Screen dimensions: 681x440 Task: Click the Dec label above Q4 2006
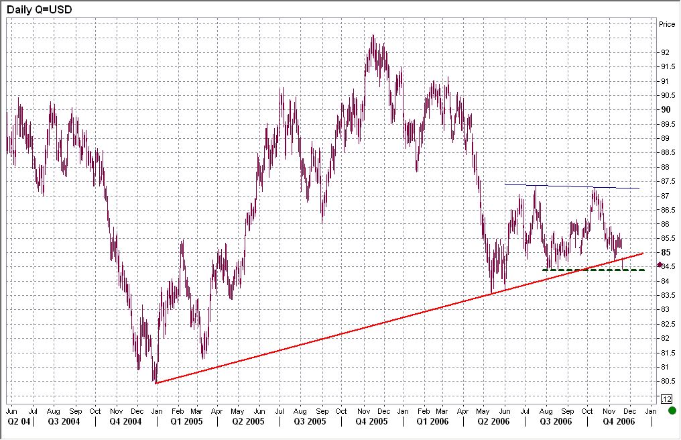point(630,411)
